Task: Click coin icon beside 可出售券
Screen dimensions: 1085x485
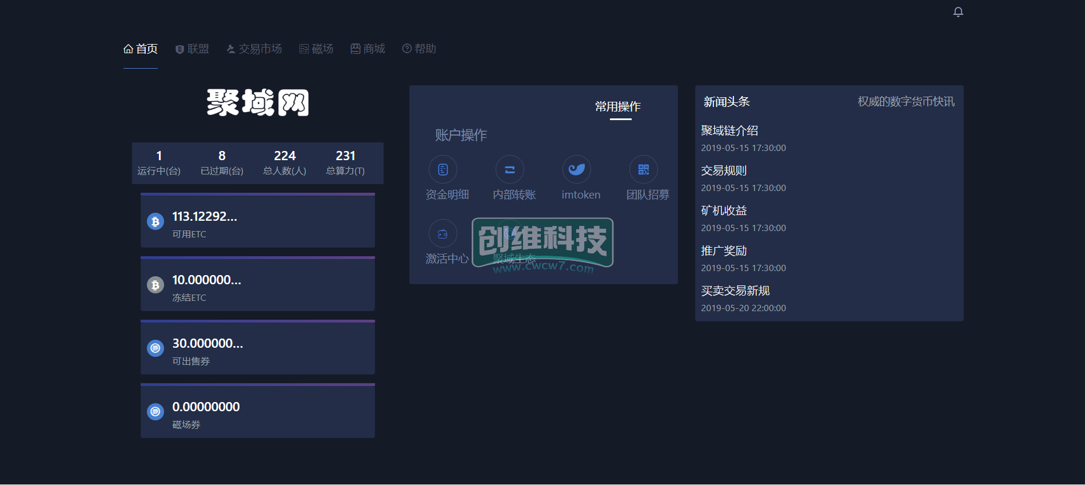Action: [x=155, y=348]
